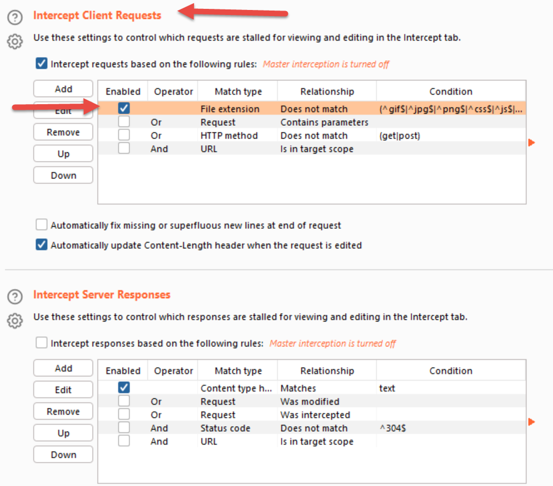This screenshot has width=553, height=486.
Task: Check 'Automatically fix missing or superfluous new lines'
Action: click(42, 225)
